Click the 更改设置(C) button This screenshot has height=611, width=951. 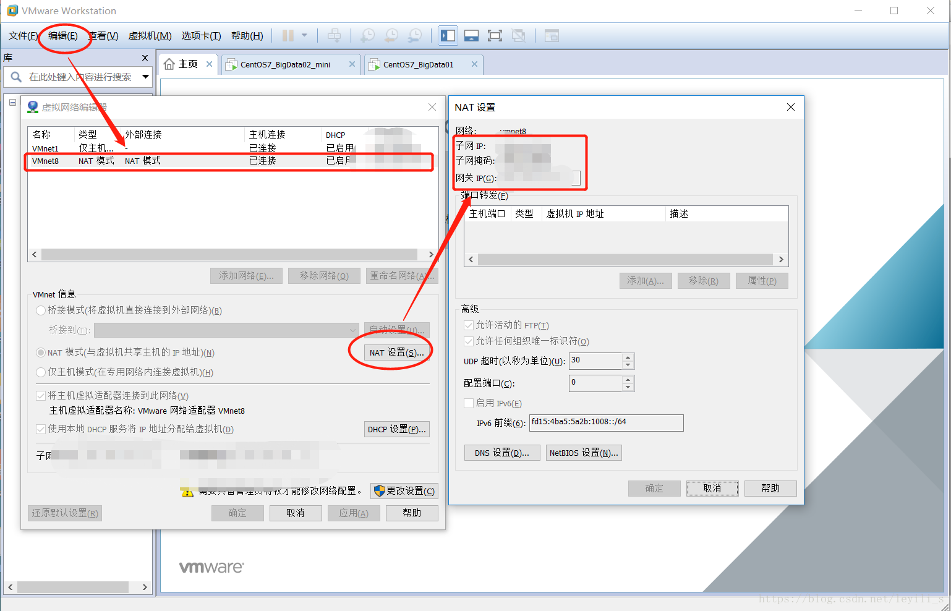click(x=404, y=491)
